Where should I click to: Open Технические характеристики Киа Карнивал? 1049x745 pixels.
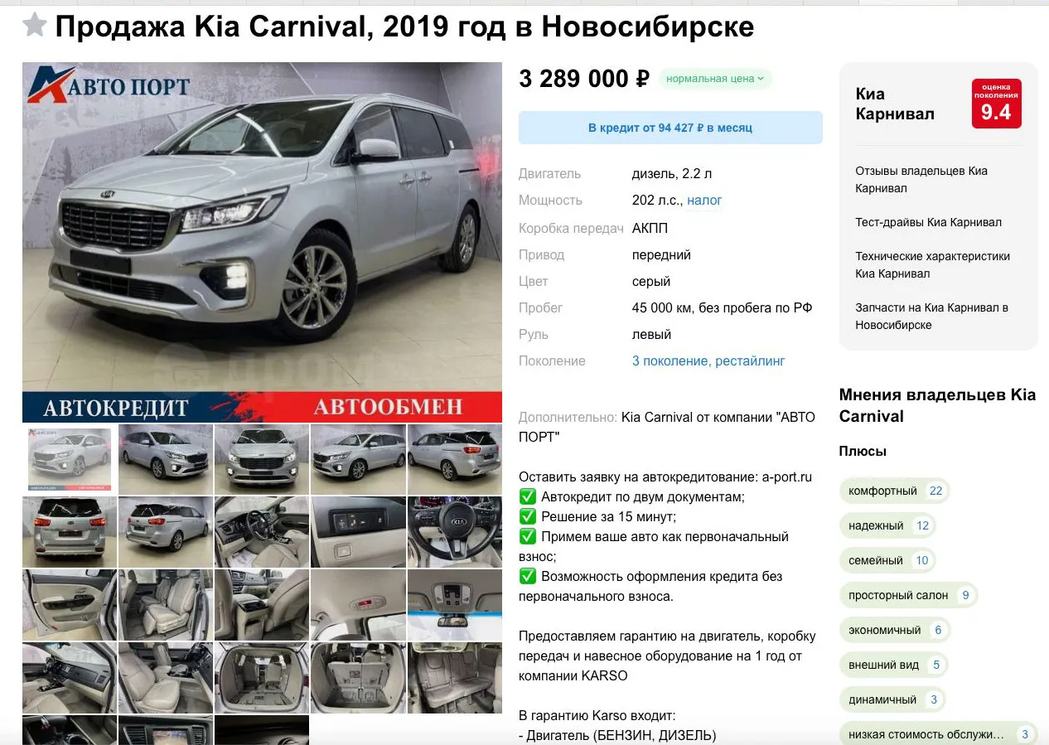pyautogui.click(x=932, y=264)
